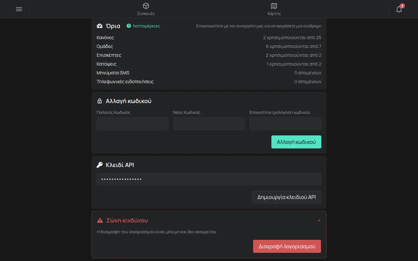Image resolution: width=418 pixels, height=261 pixels.
Task: Go to the Συσκευές tab
Action: 146,9
